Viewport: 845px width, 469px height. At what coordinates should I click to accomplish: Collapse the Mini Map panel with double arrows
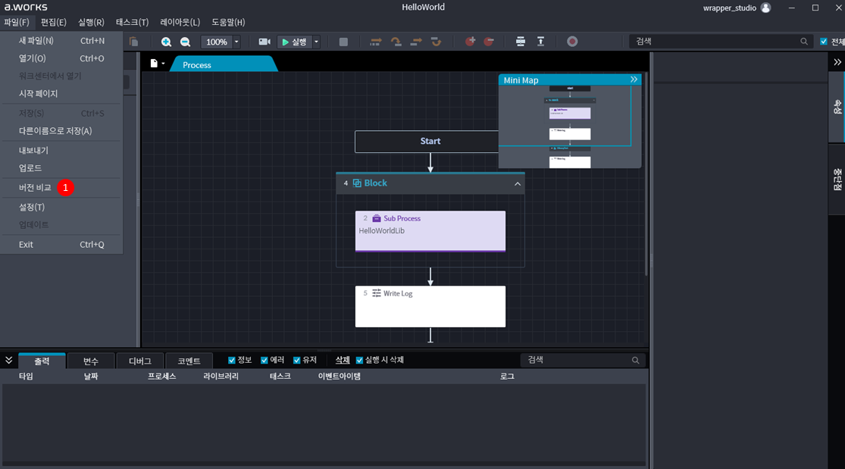[634, 80]
